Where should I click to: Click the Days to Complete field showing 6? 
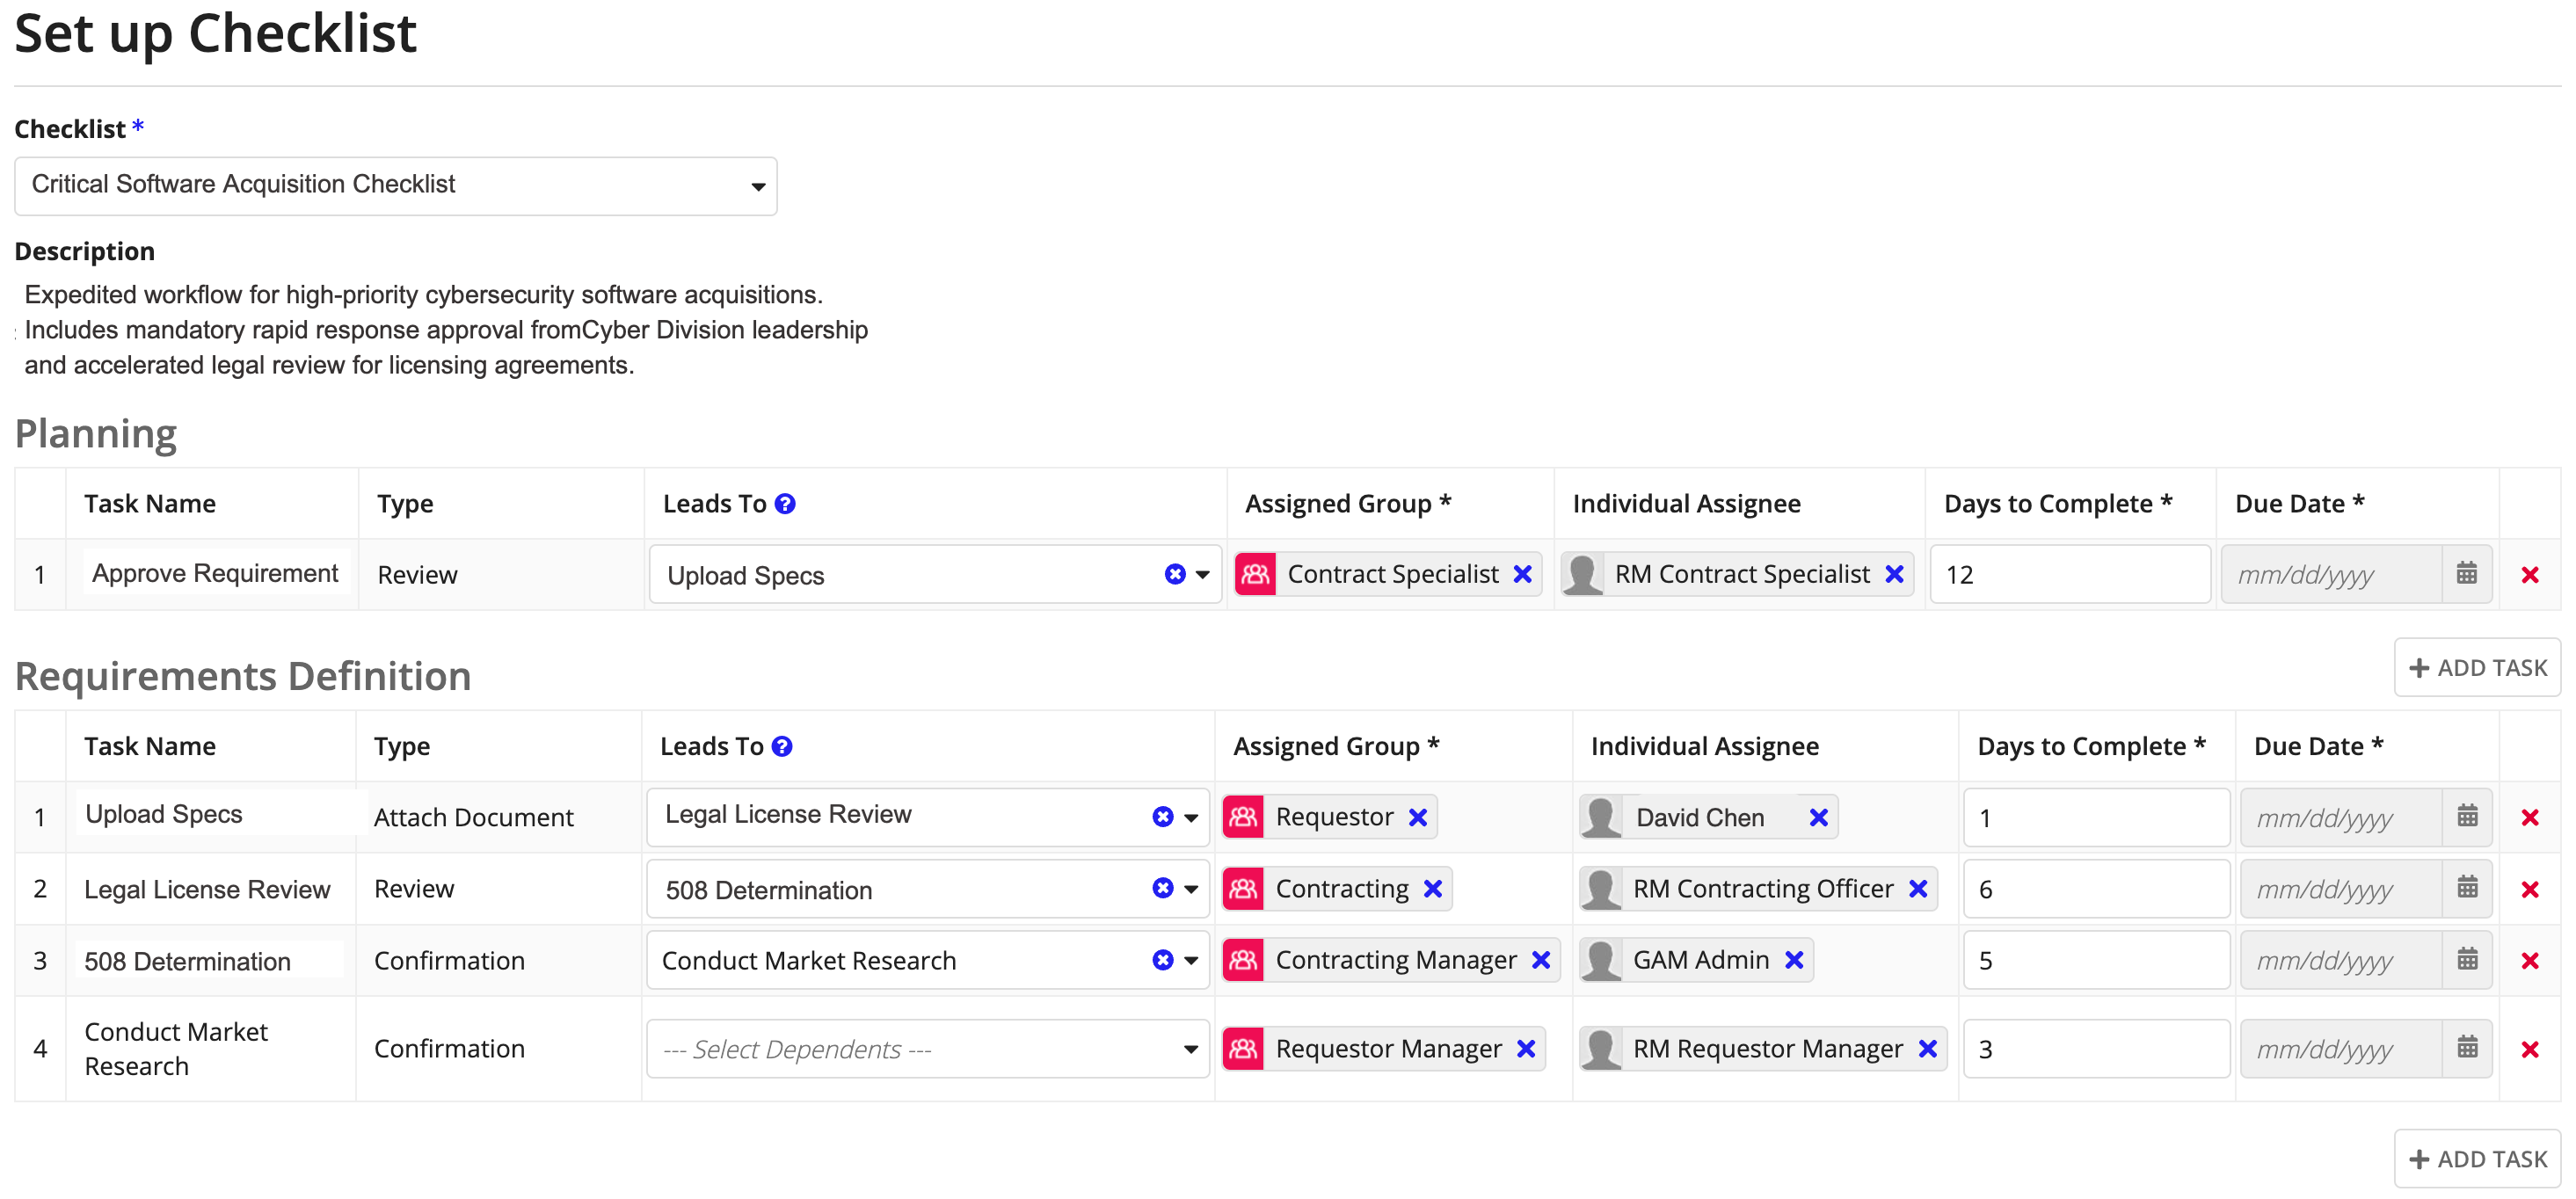[2096, 889]
